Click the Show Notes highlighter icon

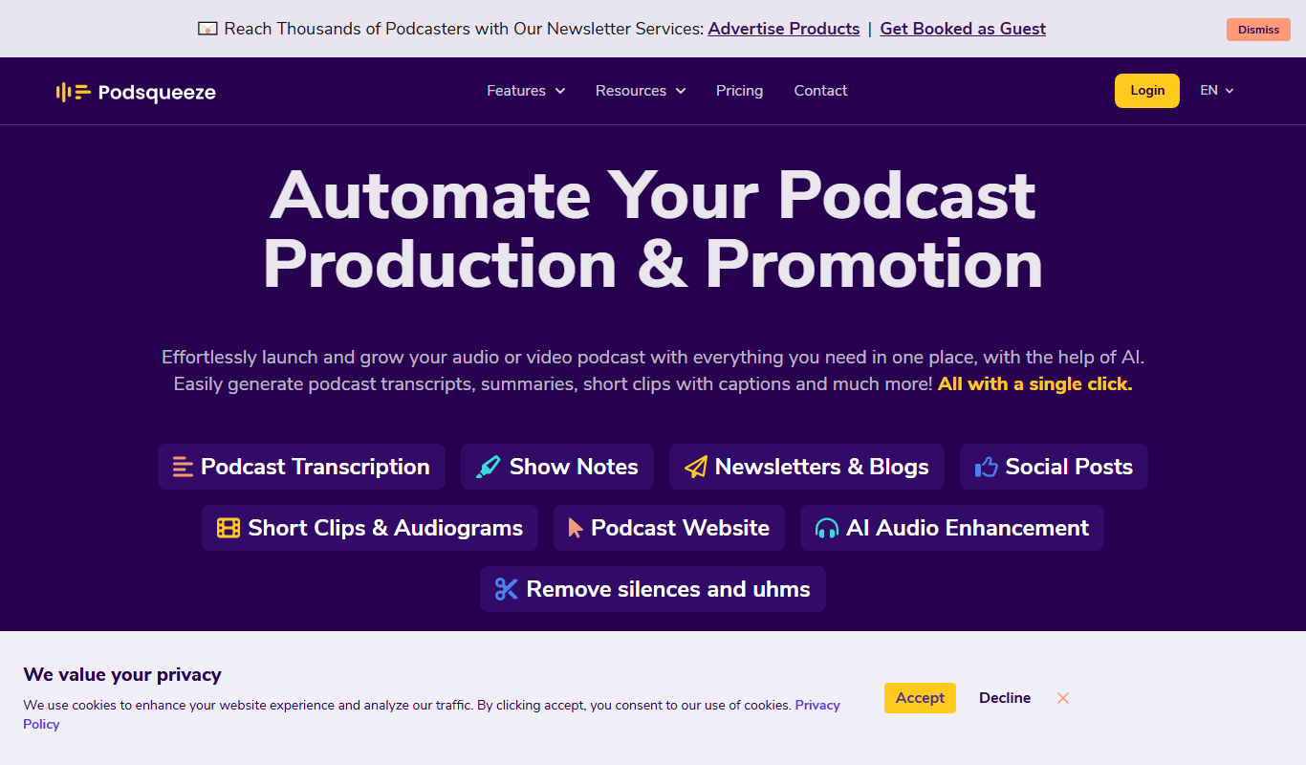click(489, 467)
